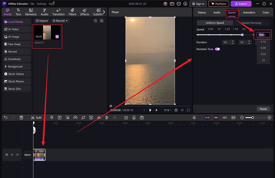
Task: Toggle the checkmark on video(1) clip
Action: (57, 37)
